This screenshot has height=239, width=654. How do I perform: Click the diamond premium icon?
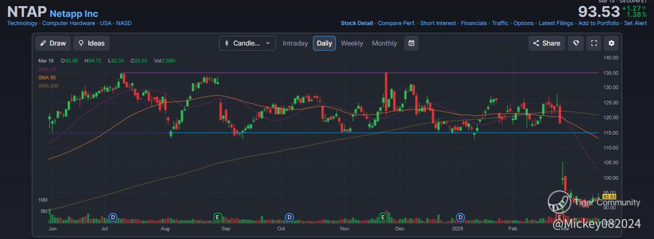[x=576, y=43]
